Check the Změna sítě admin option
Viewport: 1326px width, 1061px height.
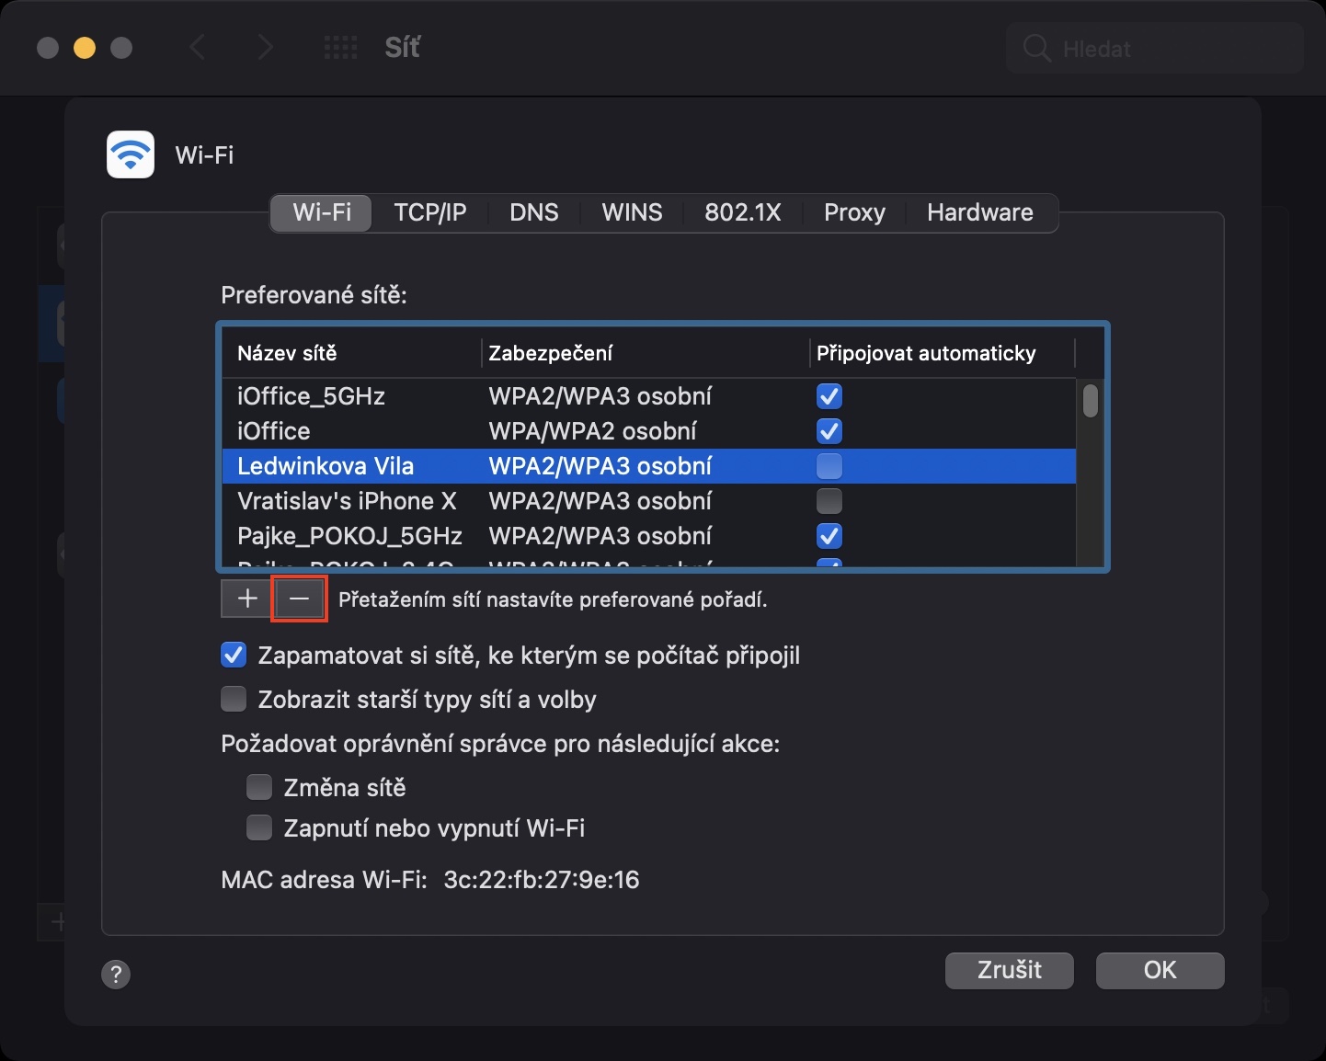pyautogui.click(x=259, y=788)
